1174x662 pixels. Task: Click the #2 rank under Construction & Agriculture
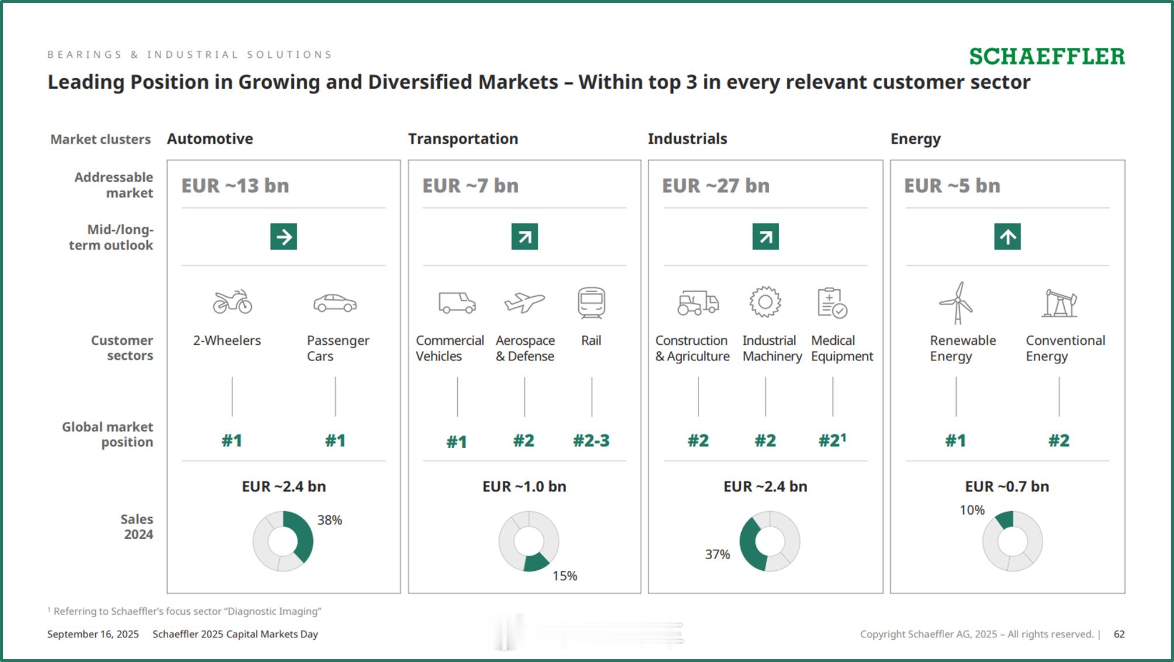(x=698, y=441)
